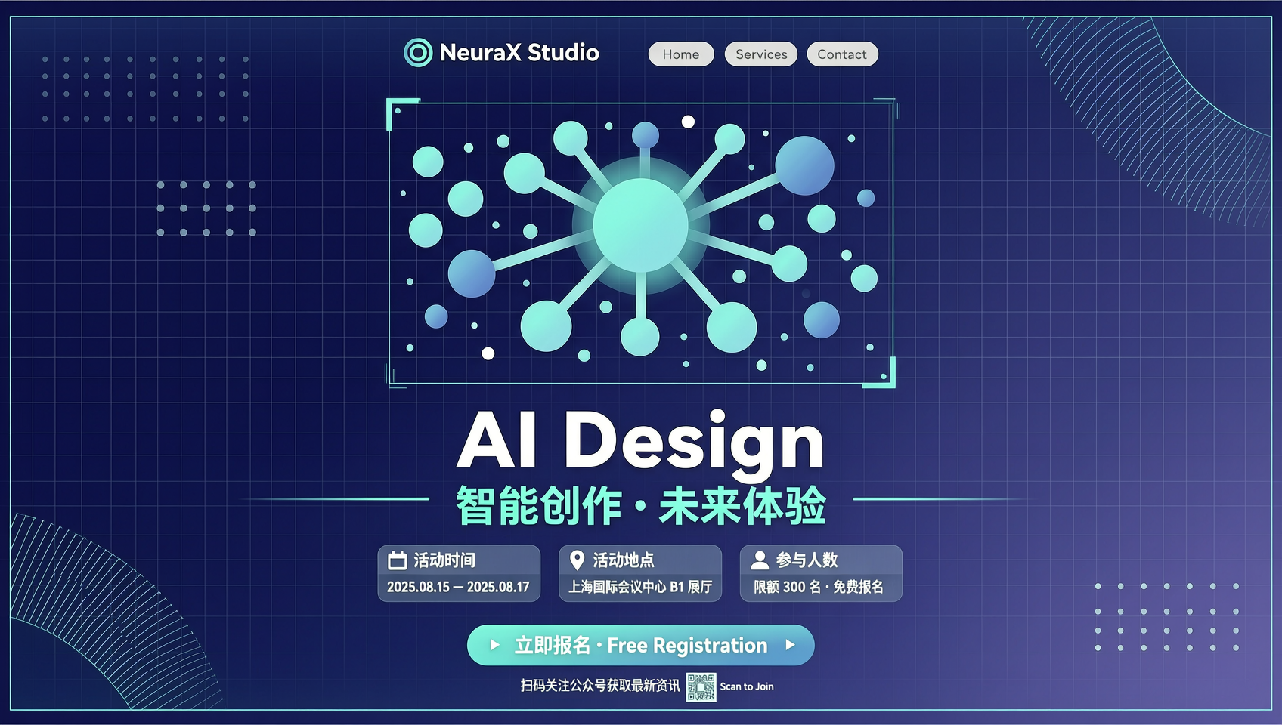Click the person icon beside 参与人数

760,560
